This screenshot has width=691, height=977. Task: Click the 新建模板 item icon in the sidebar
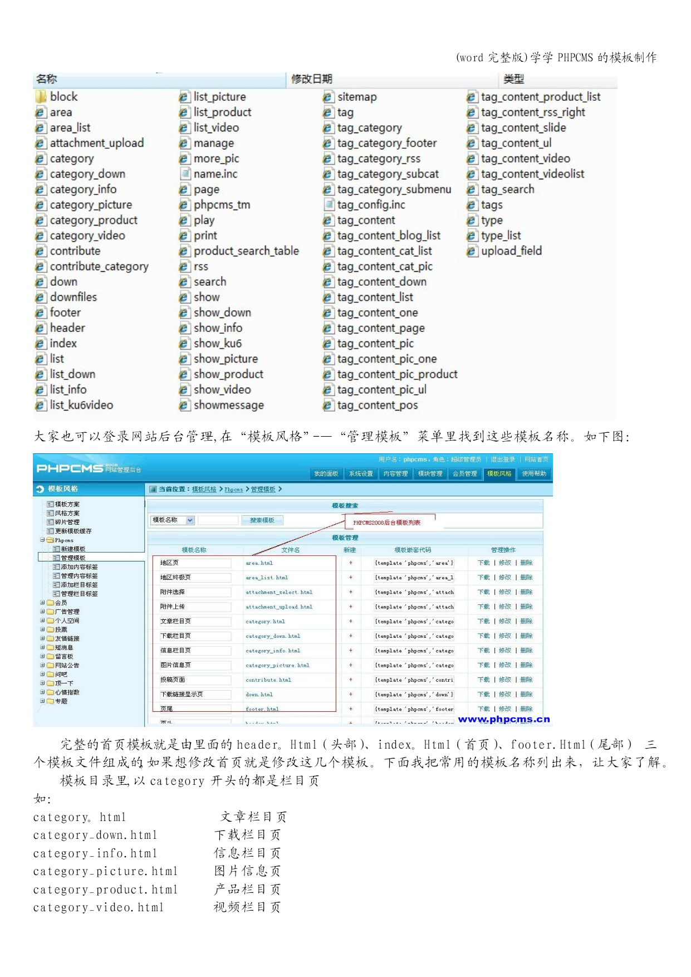56,549
